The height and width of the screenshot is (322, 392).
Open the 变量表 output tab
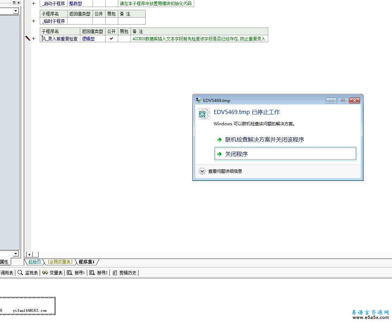[x=52, y=273]
